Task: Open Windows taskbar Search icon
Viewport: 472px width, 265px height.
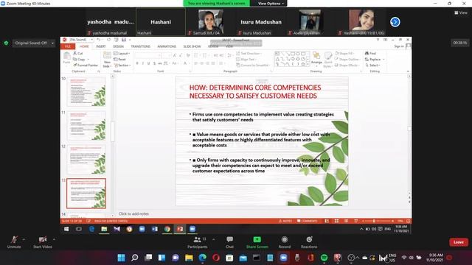Action: click(x=135, y=258)
